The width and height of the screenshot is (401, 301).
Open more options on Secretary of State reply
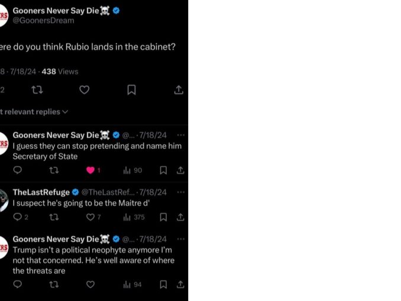[180, 135]
